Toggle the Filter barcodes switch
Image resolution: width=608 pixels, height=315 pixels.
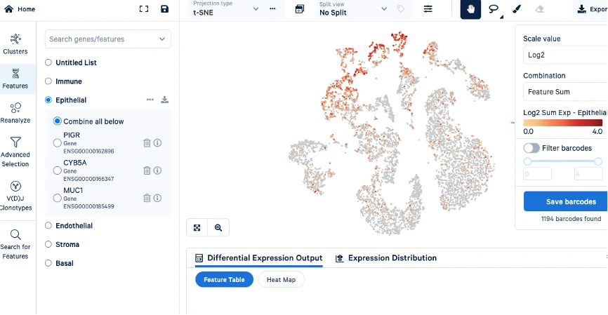click(x=531, y=148)
